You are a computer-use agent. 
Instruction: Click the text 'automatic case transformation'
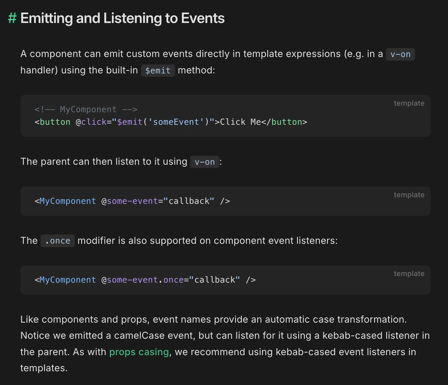[x=336, y=319]
